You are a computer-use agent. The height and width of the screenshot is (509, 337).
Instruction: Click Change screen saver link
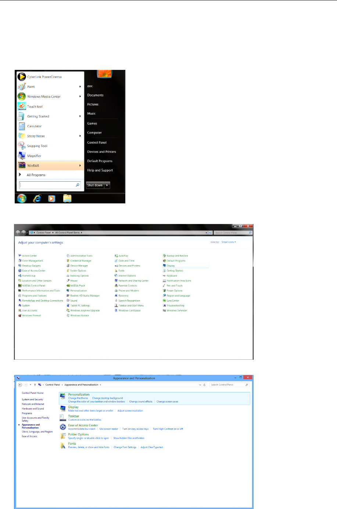168,402
